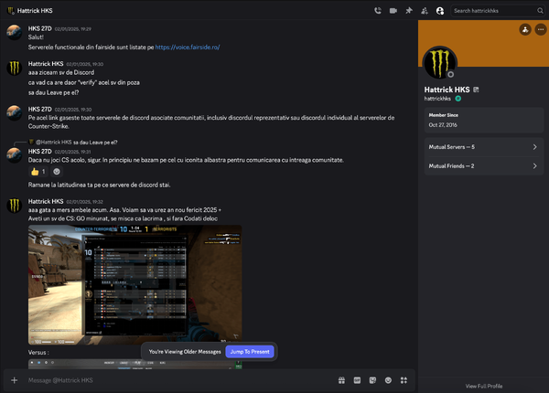Image resolution: width=549 pixels, height=393 pixels.
Task: Click HKS 27D avatar at 'Pe acel link' message
Action: click(x=15, y=113)
